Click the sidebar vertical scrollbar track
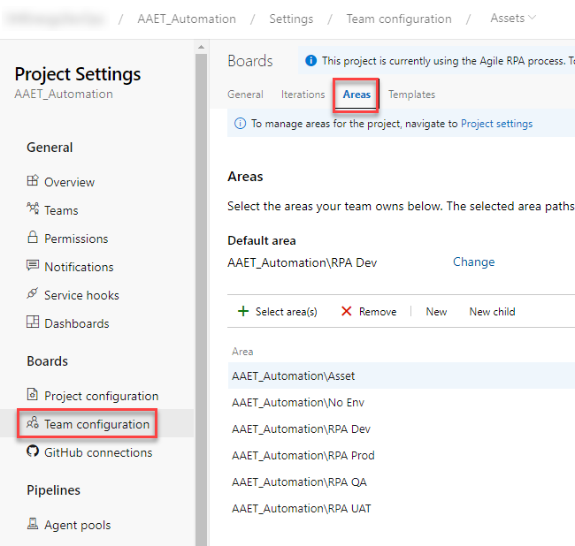The height and width of the screenshot is (546, 575). click(x=201, y=300)
